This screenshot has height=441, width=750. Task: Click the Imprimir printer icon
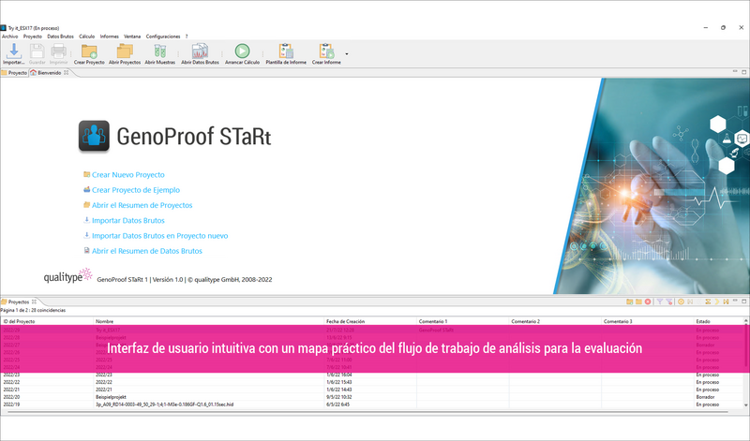[58, 51]
